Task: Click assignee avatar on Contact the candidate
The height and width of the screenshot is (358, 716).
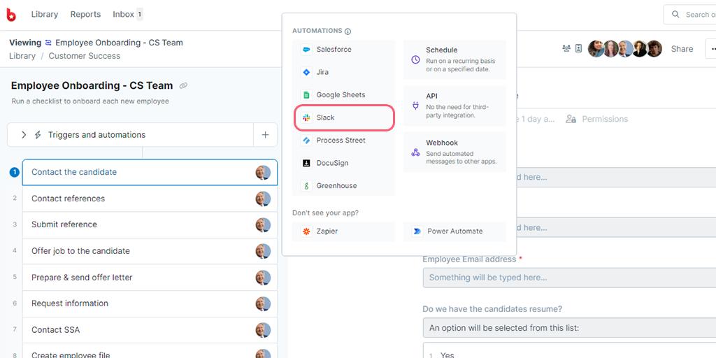Action: (x=263, y=173)
